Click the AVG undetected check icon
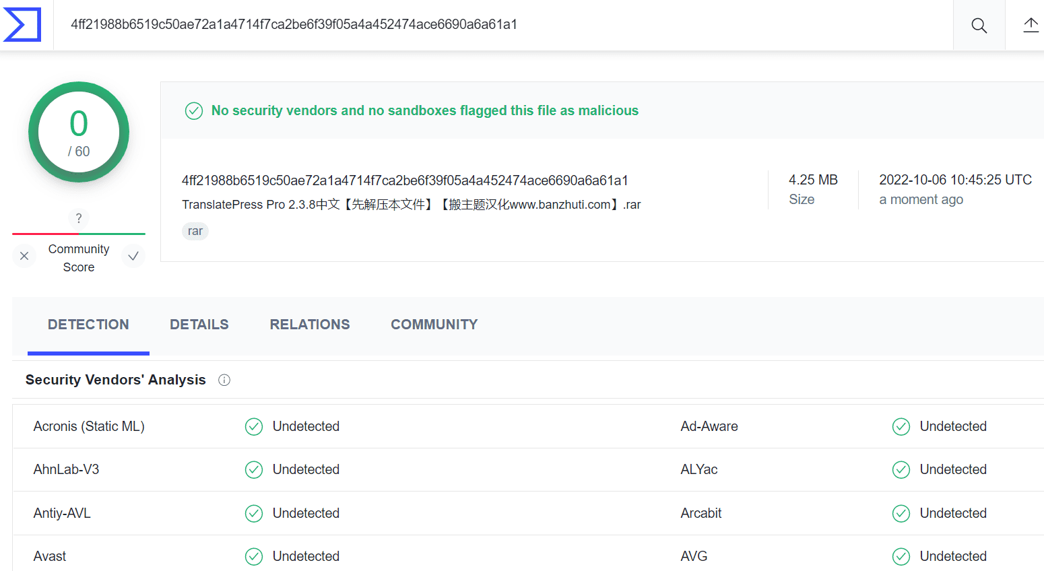The image size is (1044, 571). (x=901, y=557)
